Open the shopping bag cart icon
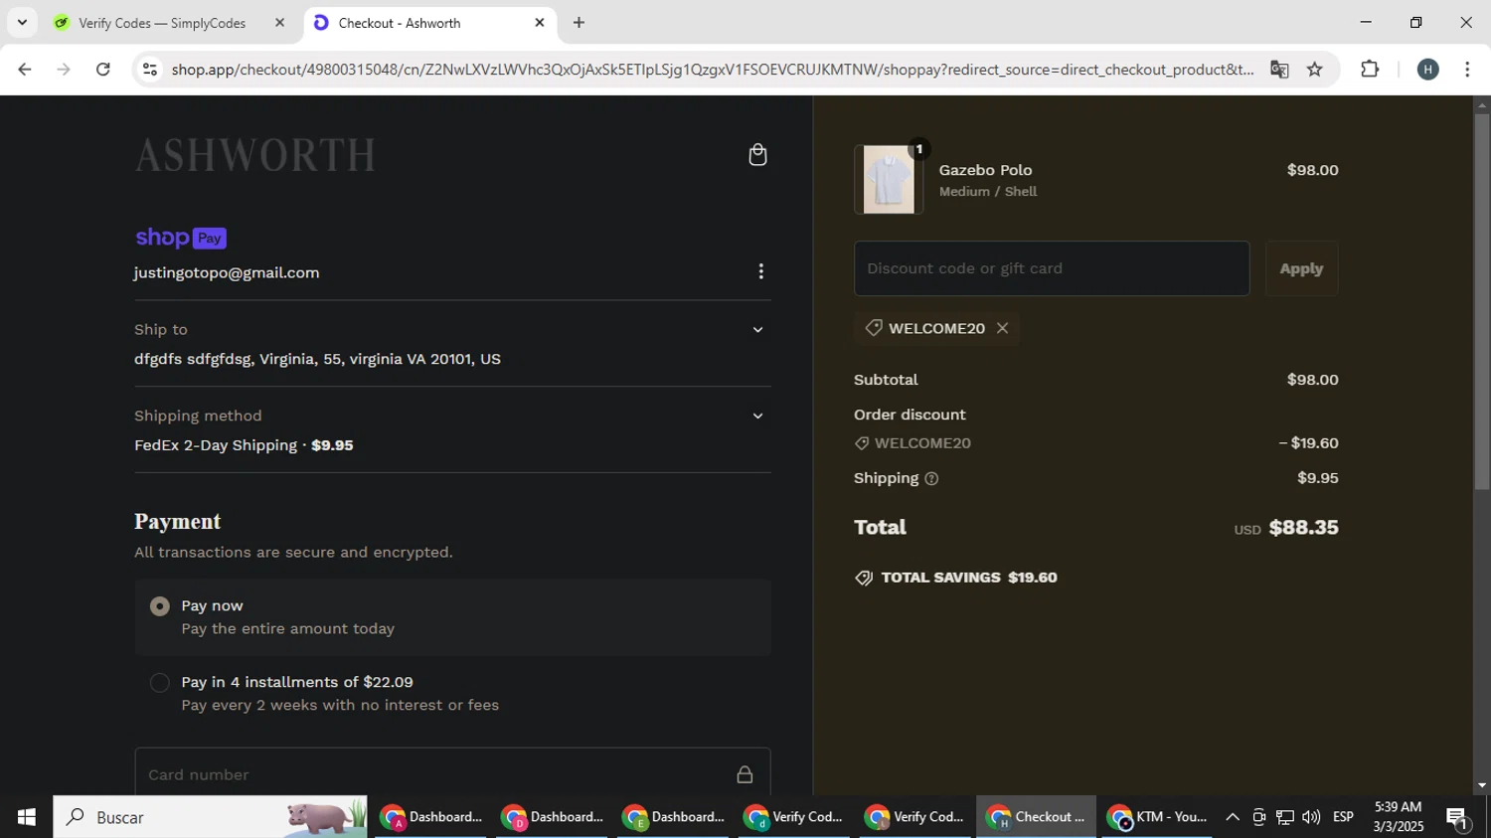This screenshot has height=838, width=1491. pos(757,155)
